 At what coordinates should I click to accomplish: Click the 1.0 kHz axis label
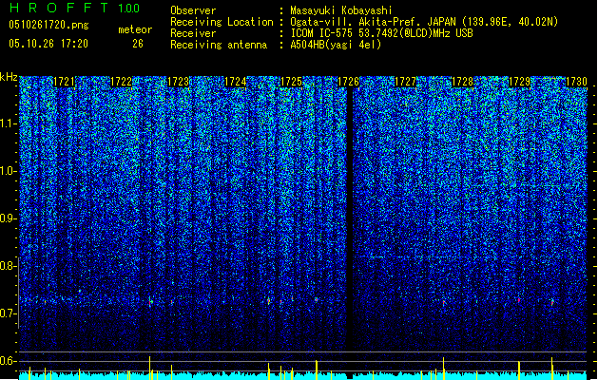[x=8, y=172]
